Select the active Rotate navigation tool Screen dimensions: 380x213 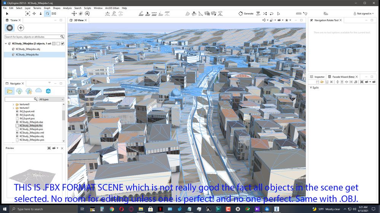(x=47, y=14)
